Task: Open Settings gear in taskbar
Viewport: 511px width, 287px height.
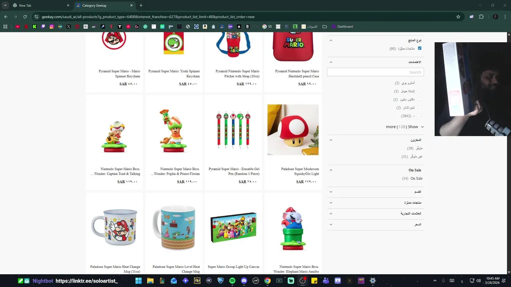Action: (x=373, y=281)
